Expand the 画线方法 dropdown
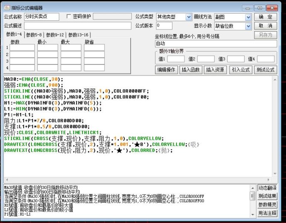286x223 pixels. pyautogui.click(x=248, y=17)
